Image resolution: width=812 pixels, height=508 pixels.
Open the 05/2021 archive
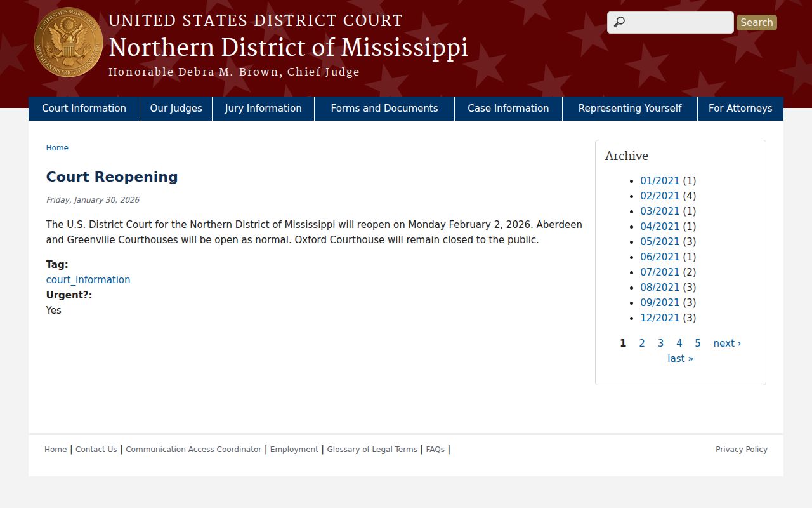(x=660, y=242)
